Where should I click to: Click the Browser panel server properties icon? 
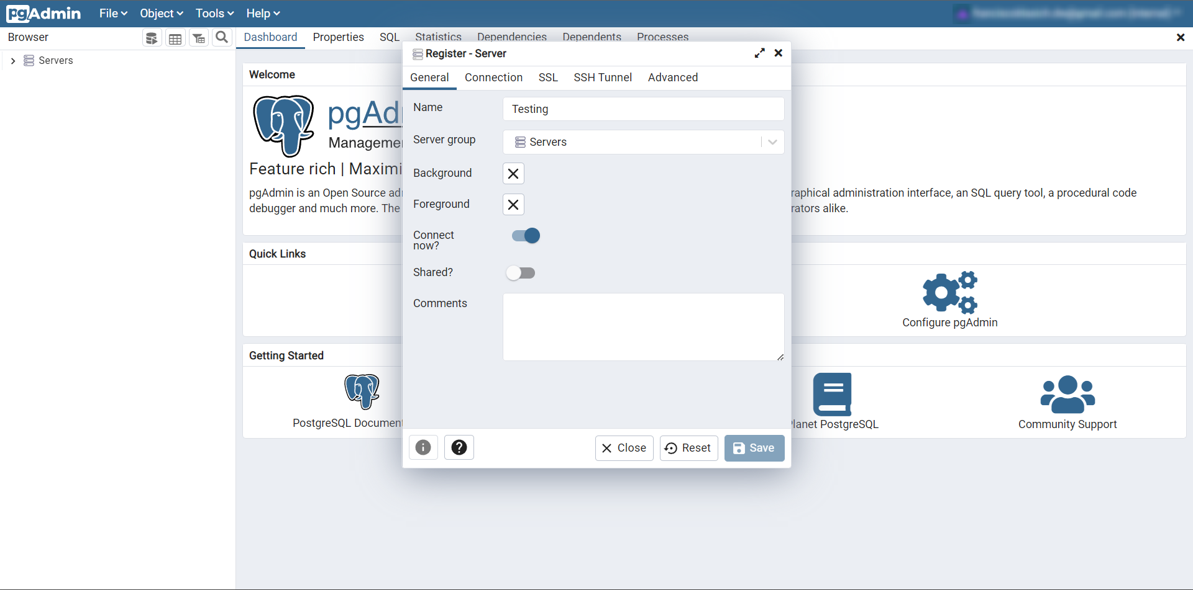152,38
